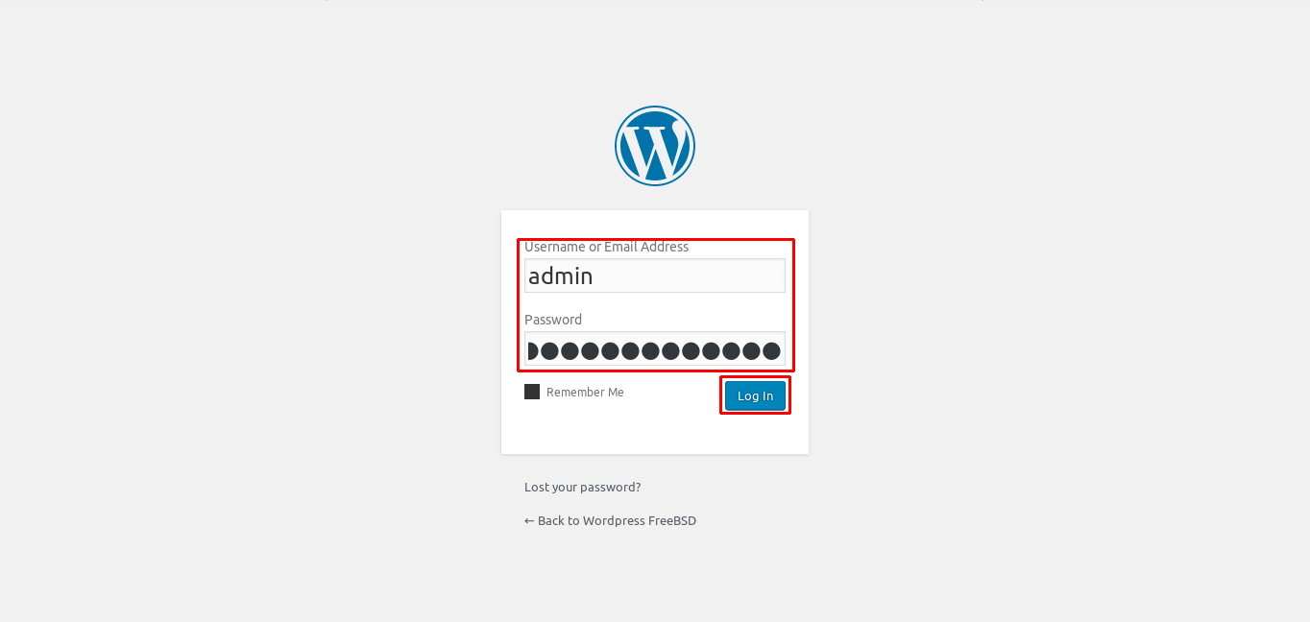Click empty space right of admin text
Viewport: 1310px width, 622px height.
coord(691,276)
